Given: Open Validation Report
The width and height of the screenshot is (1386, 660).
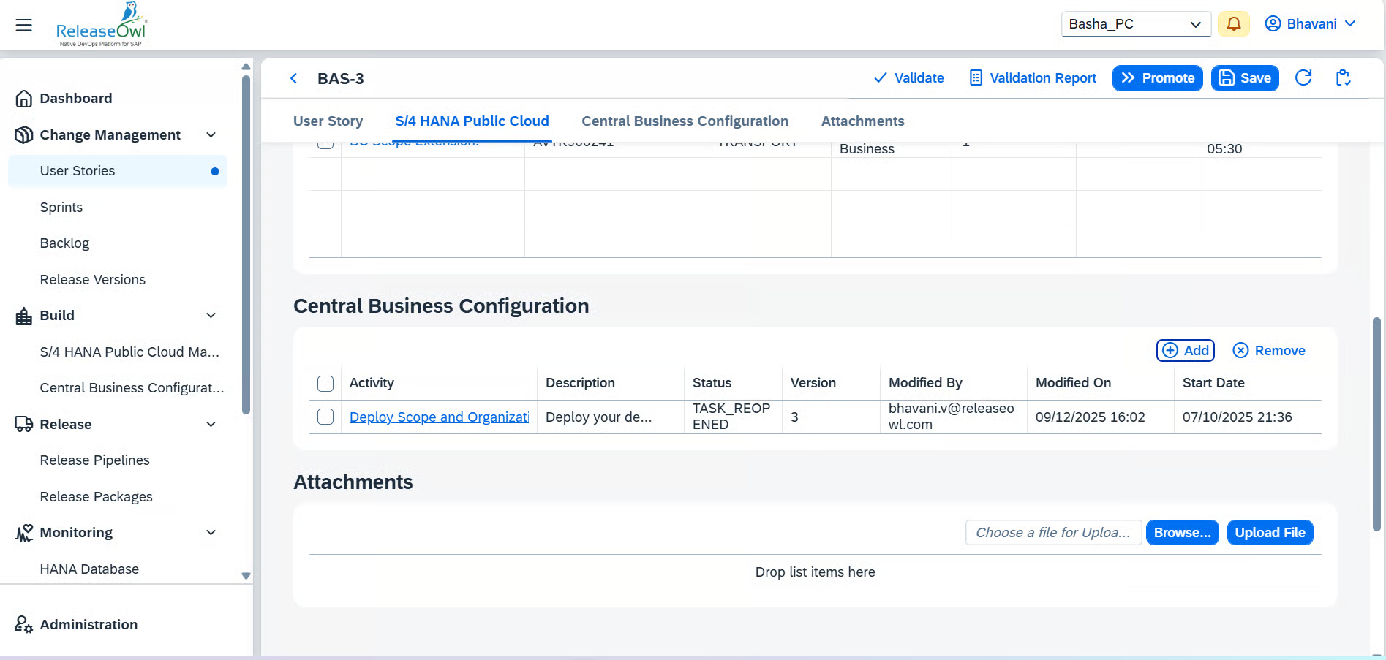Looking at the screenshot, I should [x=1032, y=78].
